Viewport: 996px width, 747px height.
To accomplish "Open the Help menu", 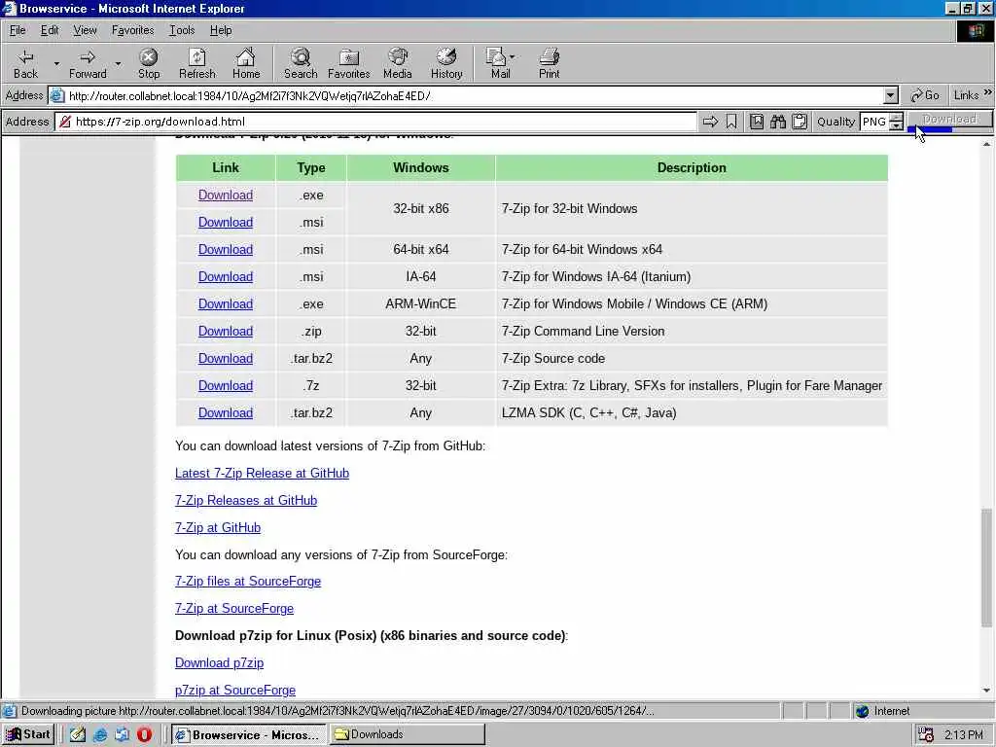I will (221, 30).
